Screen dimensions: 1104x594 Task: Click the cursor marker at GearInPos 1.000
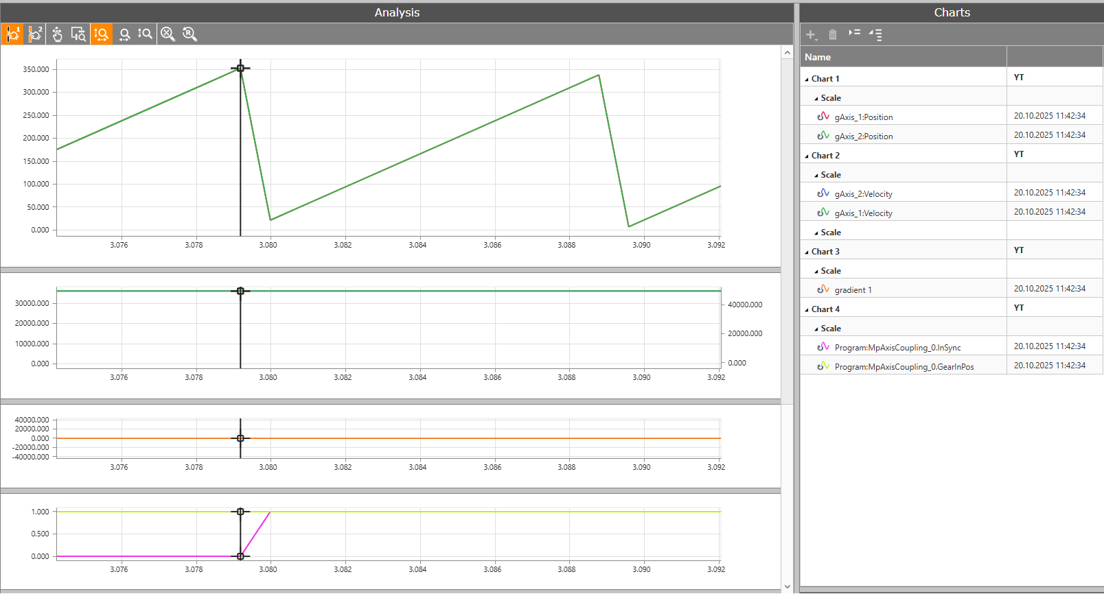click(240, 512)
